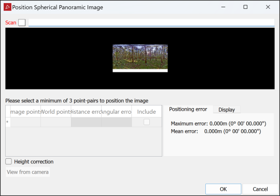Select the new row asterisk marker
280x196 pixels.
(8, 122)
